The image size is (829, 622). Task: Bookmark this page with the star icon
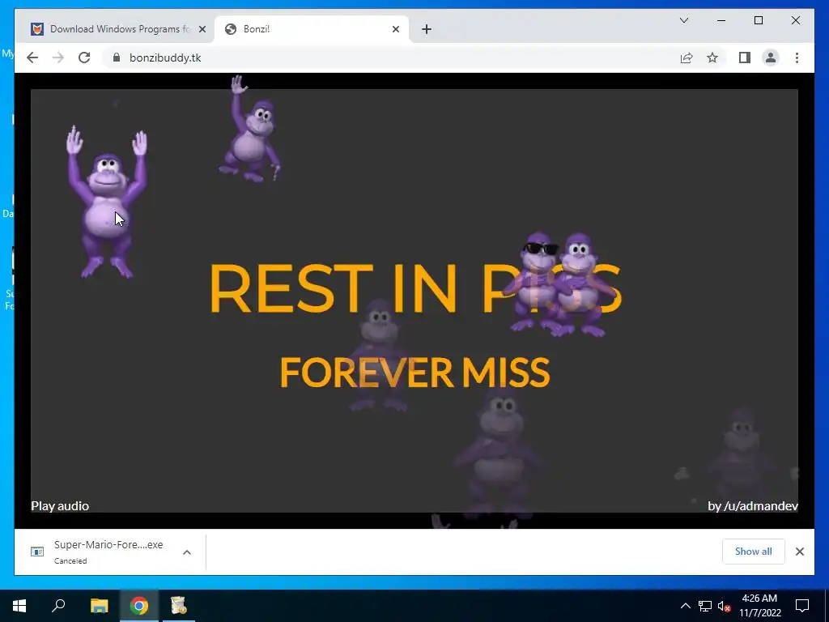(712, 58)
